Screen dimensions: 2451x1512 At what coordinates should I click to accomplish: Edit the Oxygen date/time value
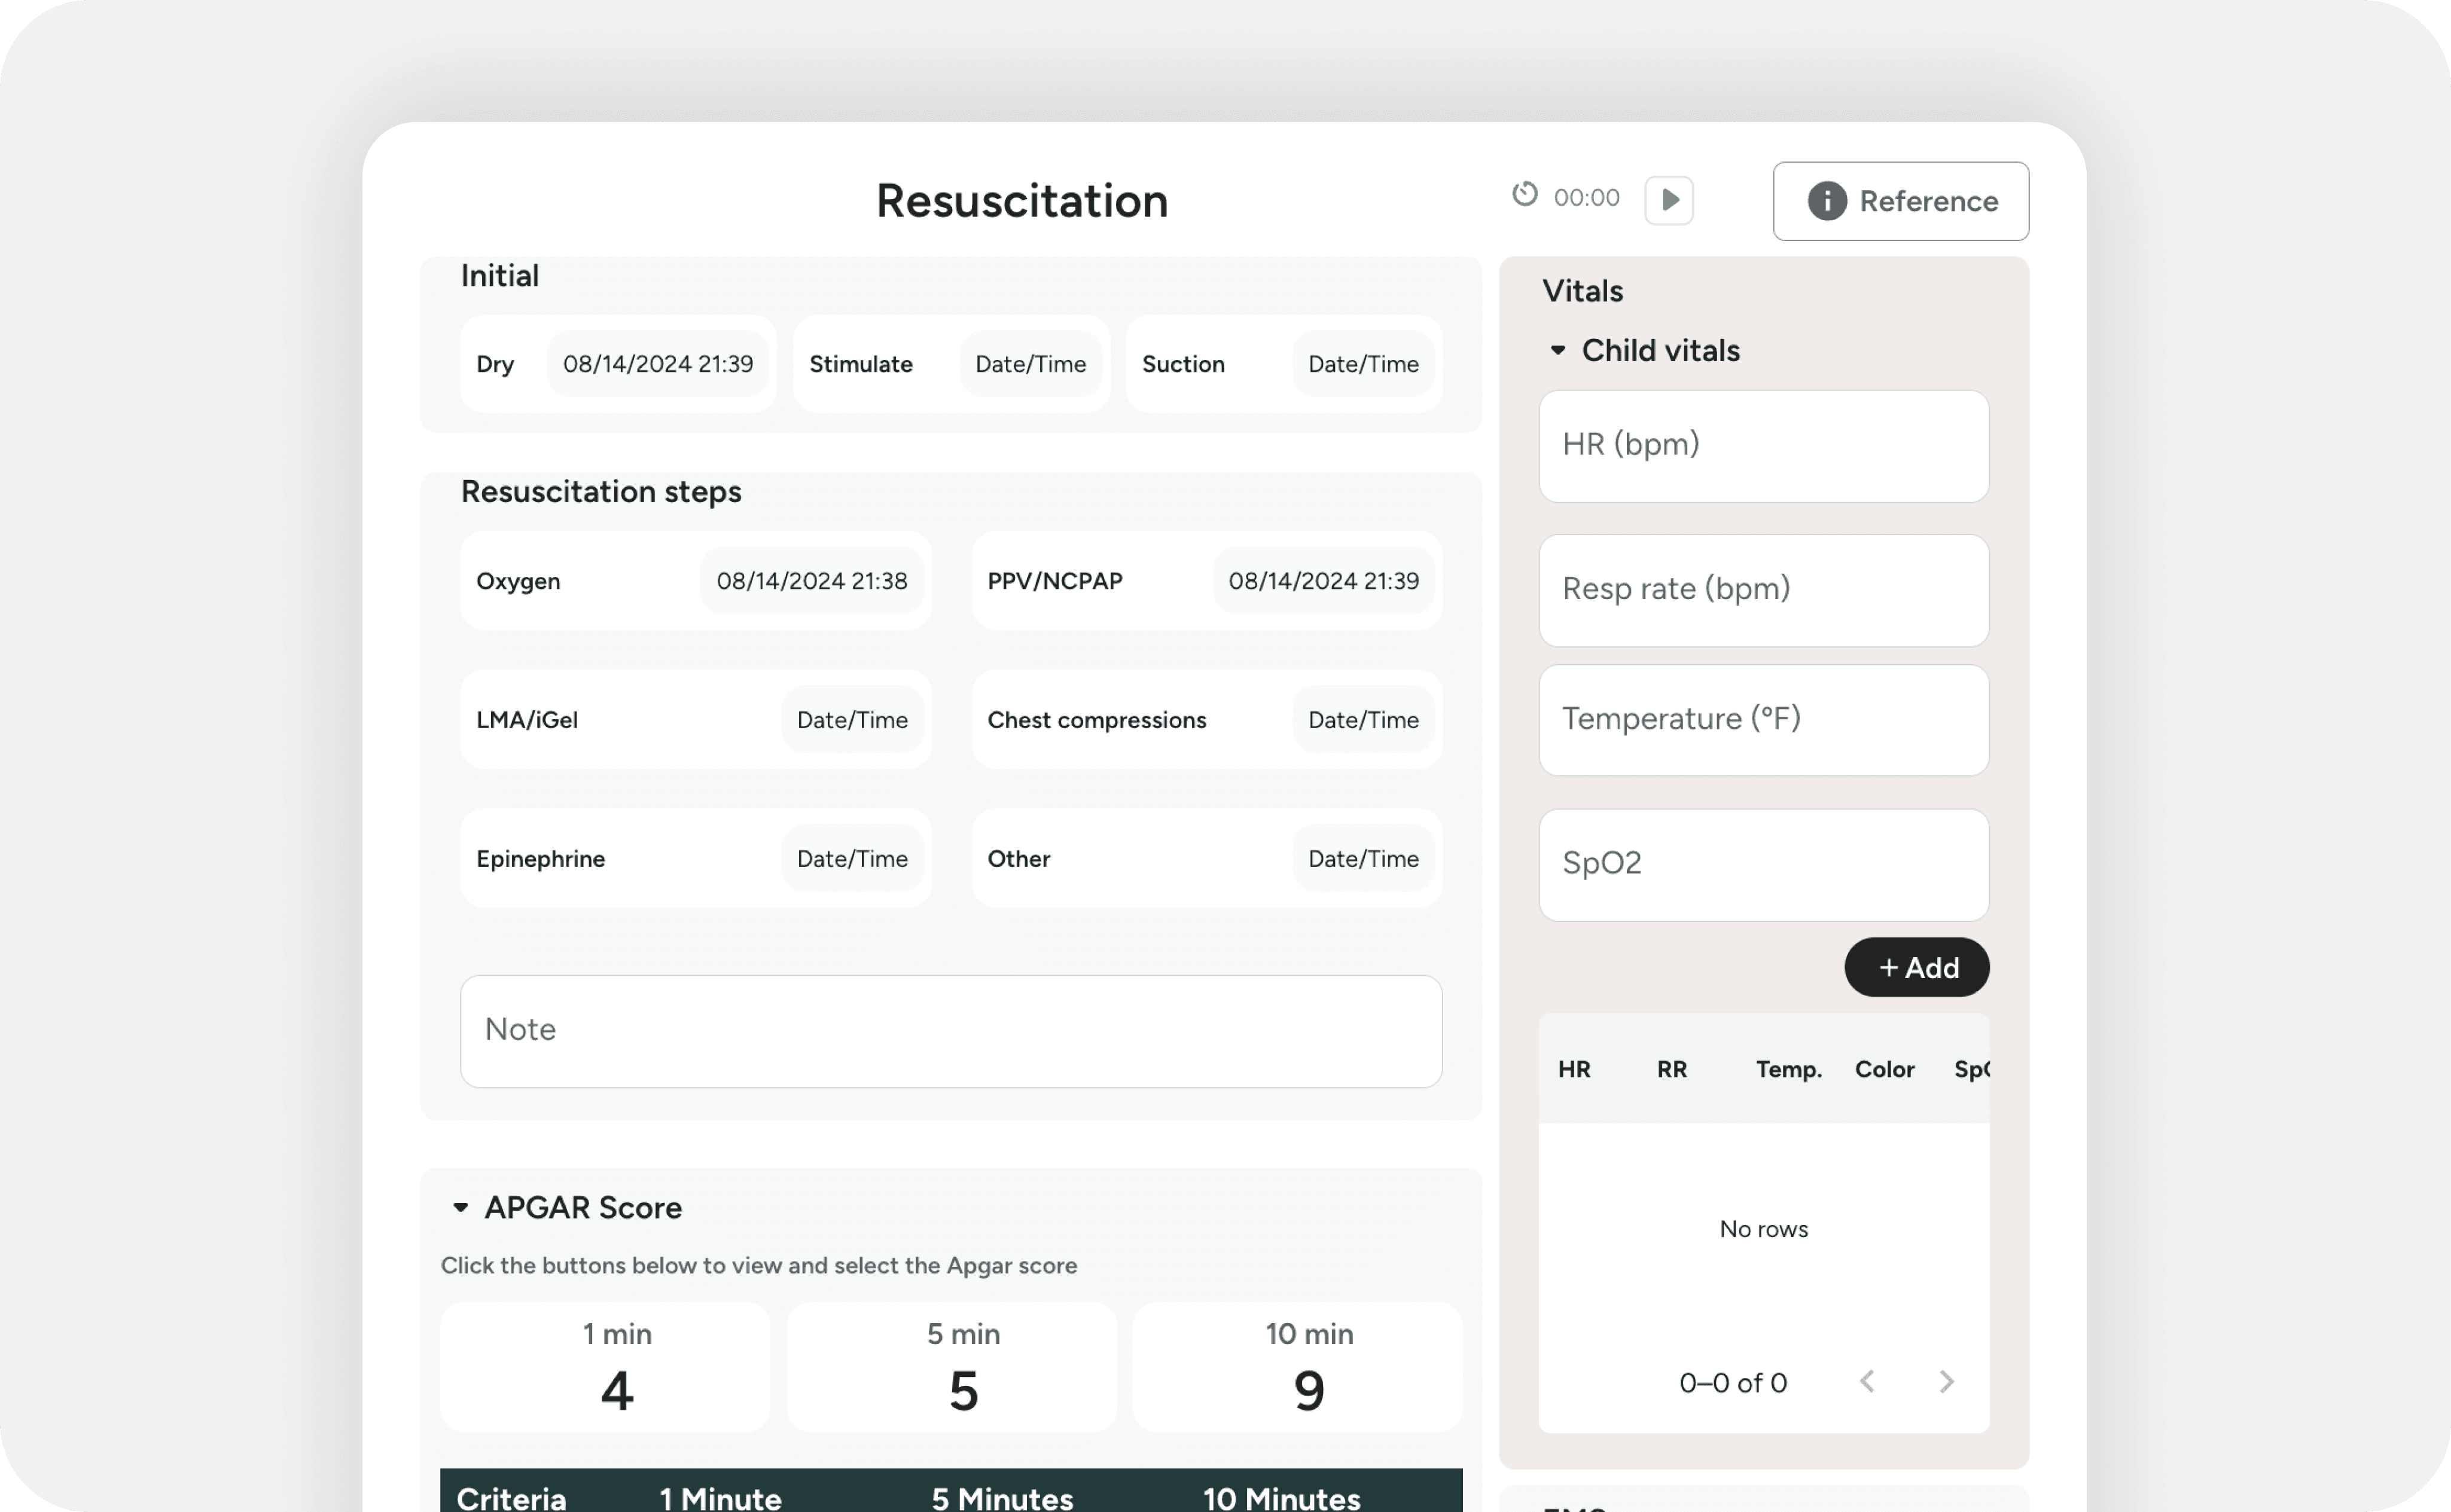click(x=812, y=581)
